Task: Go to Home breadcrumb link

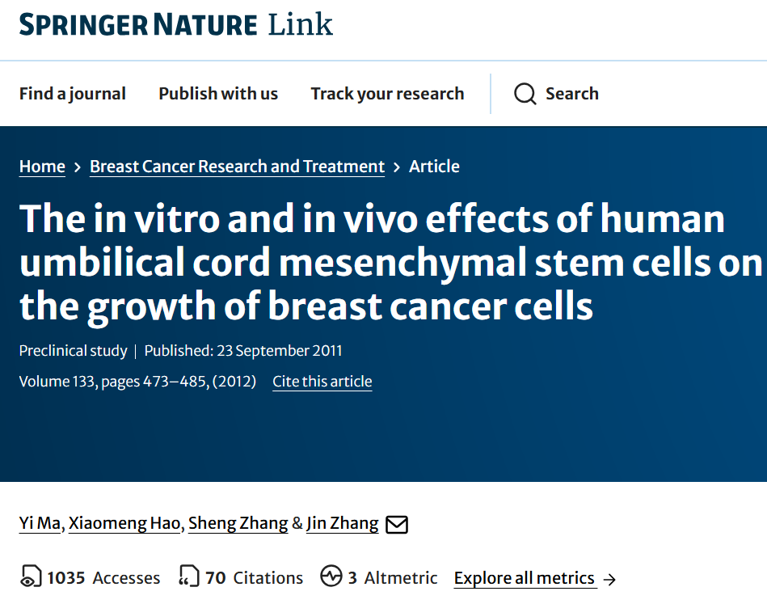Action: click(42, 167)
